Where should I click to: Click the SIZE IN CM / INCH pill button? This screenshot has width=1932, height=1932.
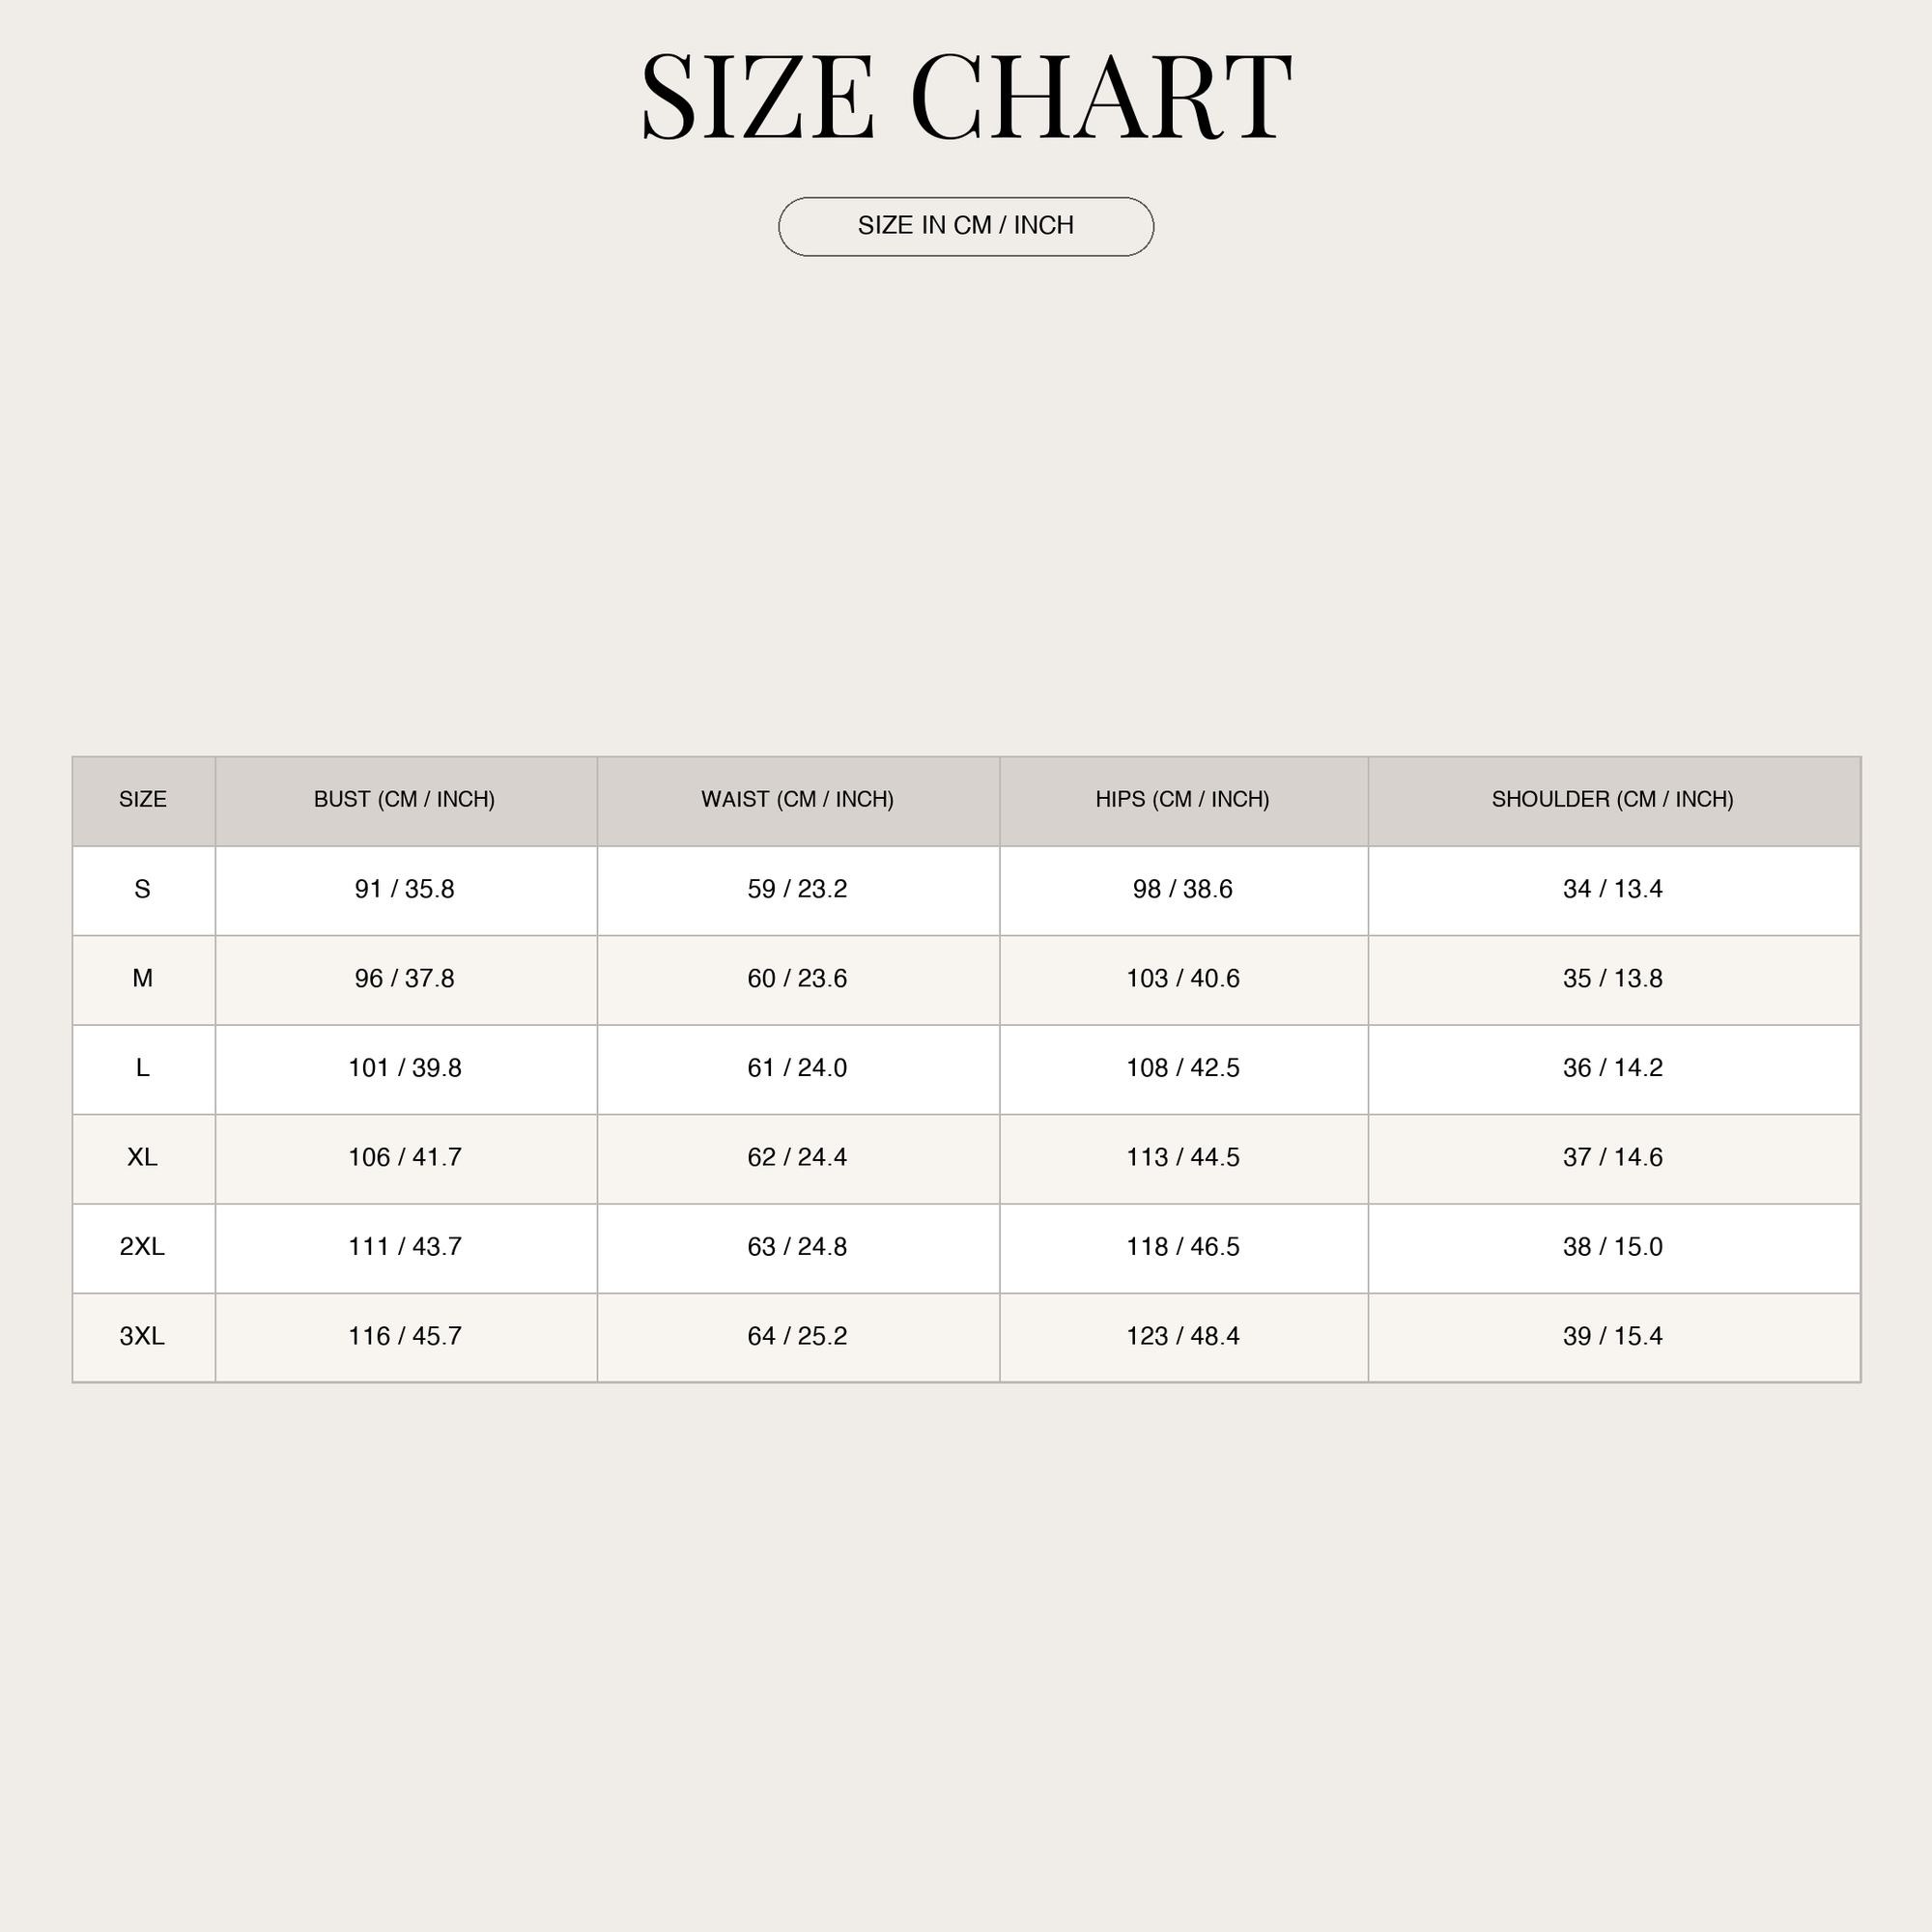click(x=966, y=227)
